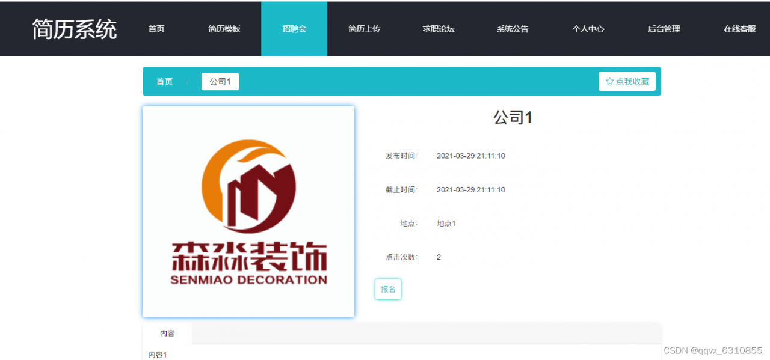The width and height of the screenshot is (770, 360).
Task: Click the 首页 breadcrumb link
Action: pos(165,81)
